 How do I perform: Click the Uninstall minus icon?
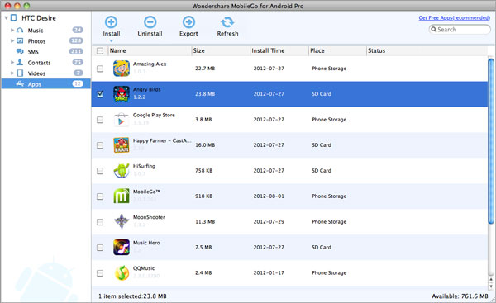tap(150, 22)
